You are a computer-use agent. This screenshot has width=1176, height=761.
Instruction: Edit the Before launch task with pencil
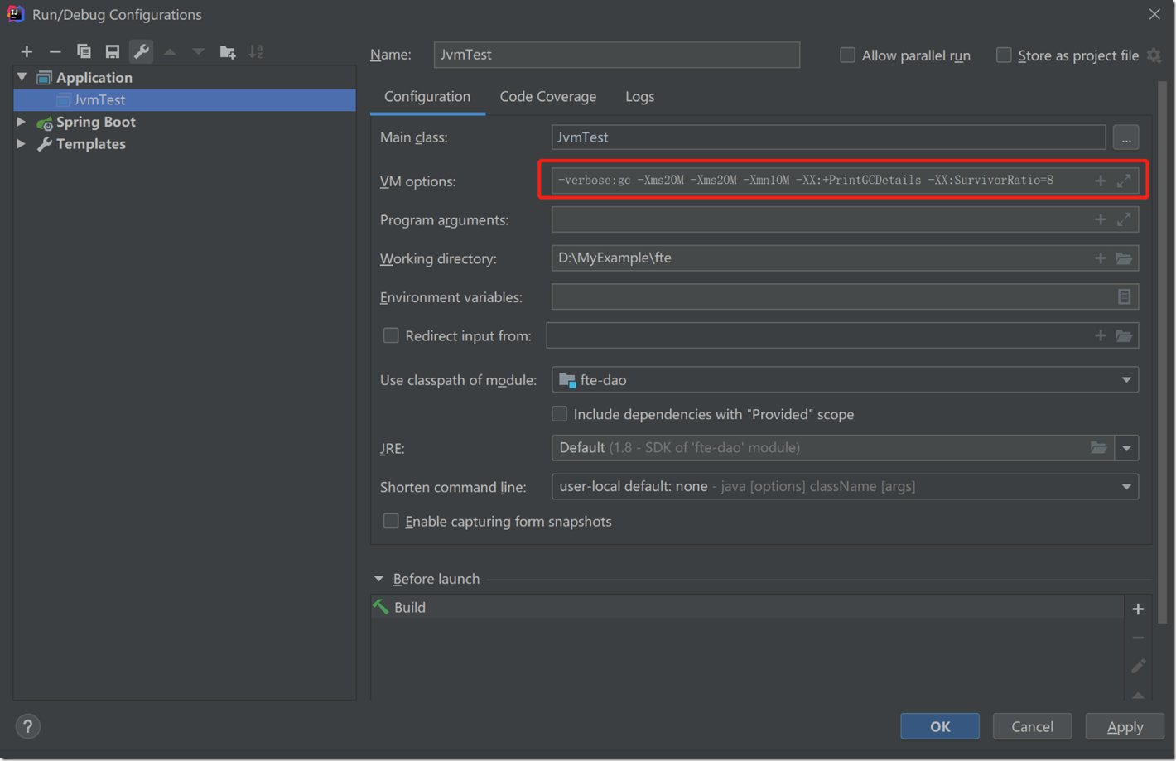click(1138, 666)
